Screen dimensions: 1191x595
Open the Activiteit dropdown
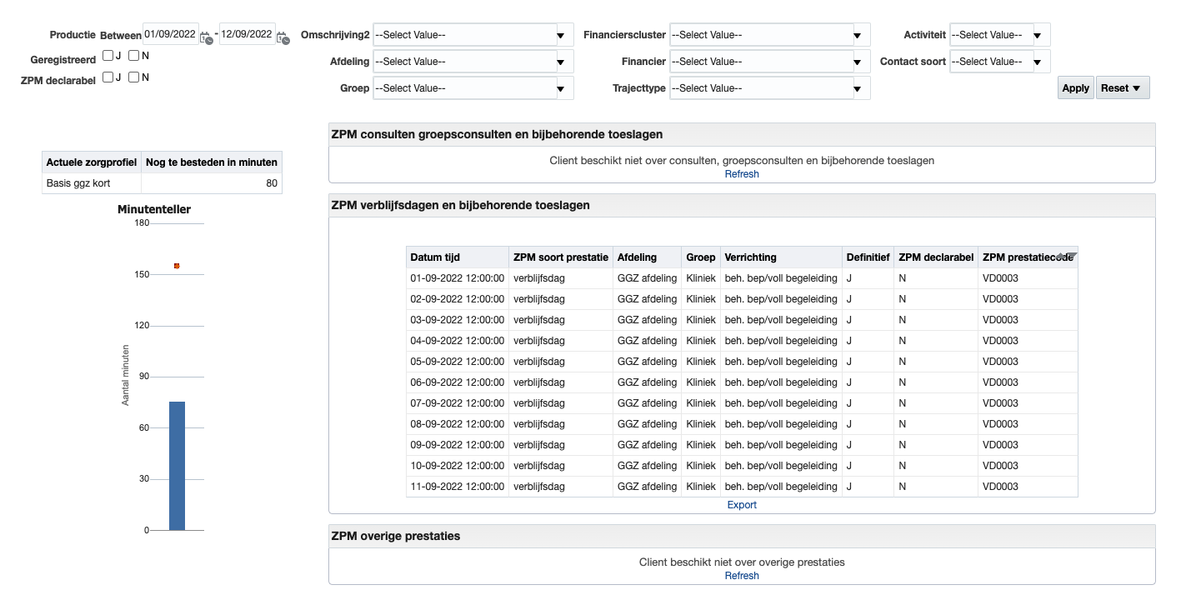pyautogui.click(x=999, y=35)
